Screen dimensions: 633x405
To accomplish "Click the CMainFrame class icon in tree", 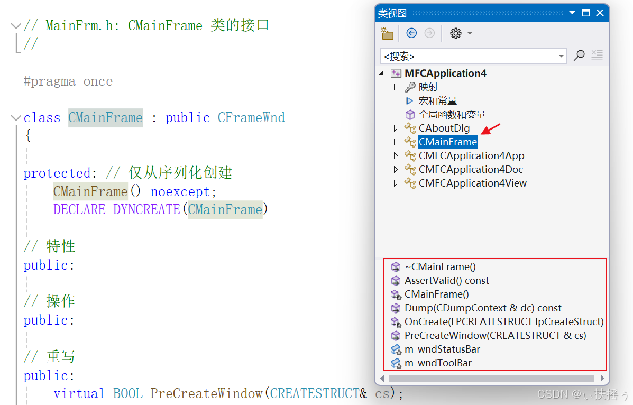I will point(410,142).
